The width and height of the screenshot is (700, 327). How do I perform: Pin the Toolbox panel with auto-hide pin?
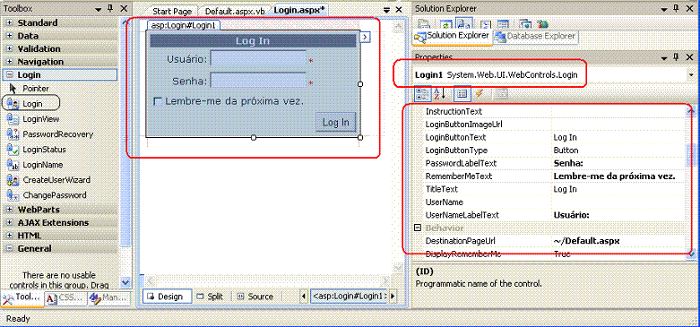pos(110,8)
